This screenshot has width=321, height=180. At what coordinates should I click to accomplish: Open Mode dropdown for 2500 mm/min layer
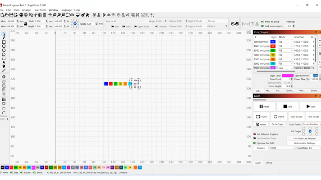point(285,59)
